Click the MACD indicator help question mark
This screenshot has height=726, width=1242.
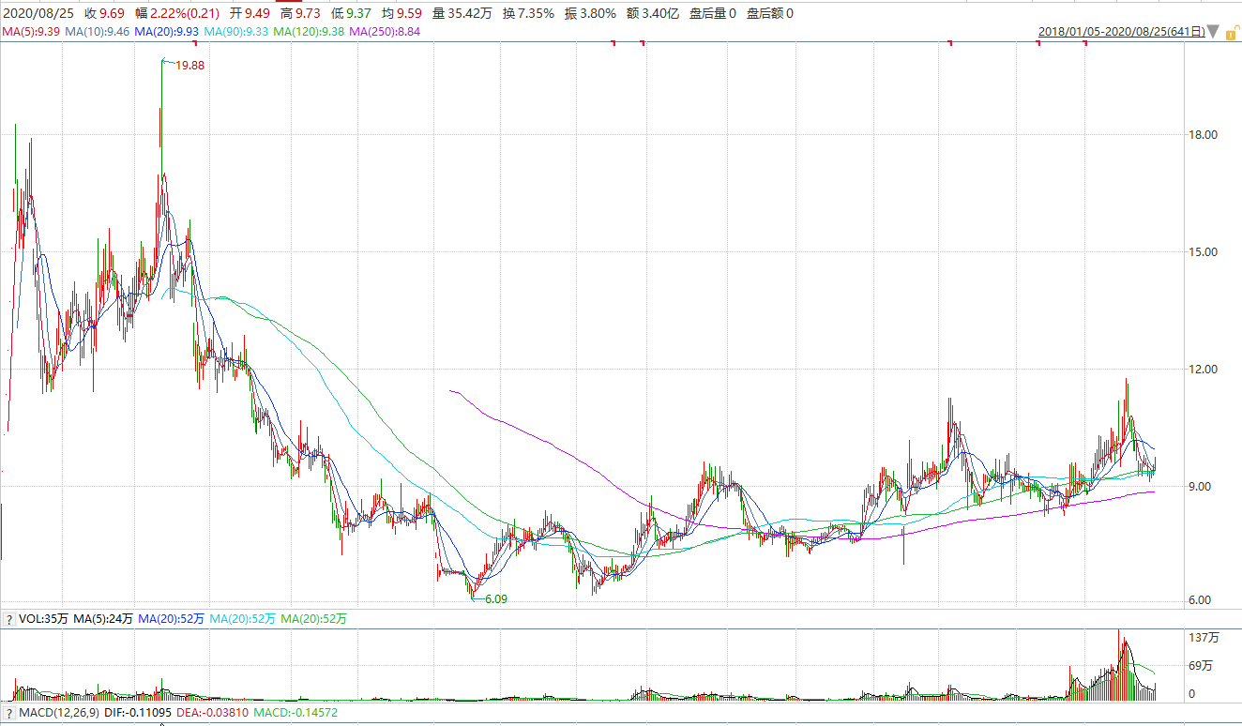8,714
